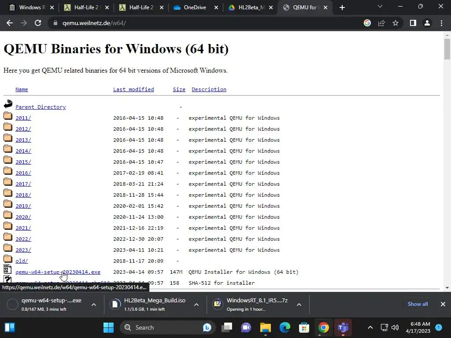Screen dimensions: 451x338
Task: Open Chrome's three-dot menu
Action: click(x=441, y=23)
